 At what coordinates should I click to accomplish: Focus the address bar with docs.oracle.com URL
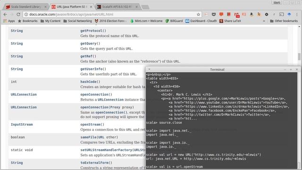pos(112,14)
